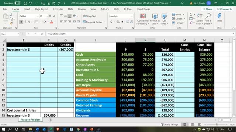This screenshot has height=132, width=236.
Task: Apply percent style
Action: coord(118,22)
